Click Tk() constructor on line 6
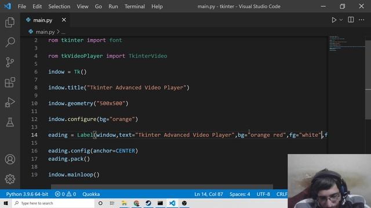This screenshot has height=208, width=371. 80,72
